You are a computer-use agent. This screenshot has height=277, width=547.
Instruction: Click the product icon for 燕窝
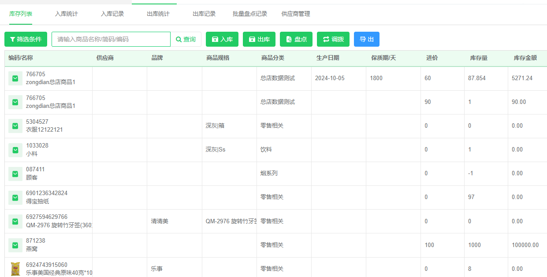pyautogui.click(x=15, y=245)
